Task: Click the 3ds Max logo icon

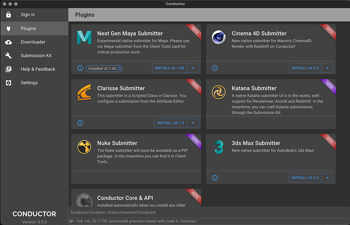Action: [219, 147]
